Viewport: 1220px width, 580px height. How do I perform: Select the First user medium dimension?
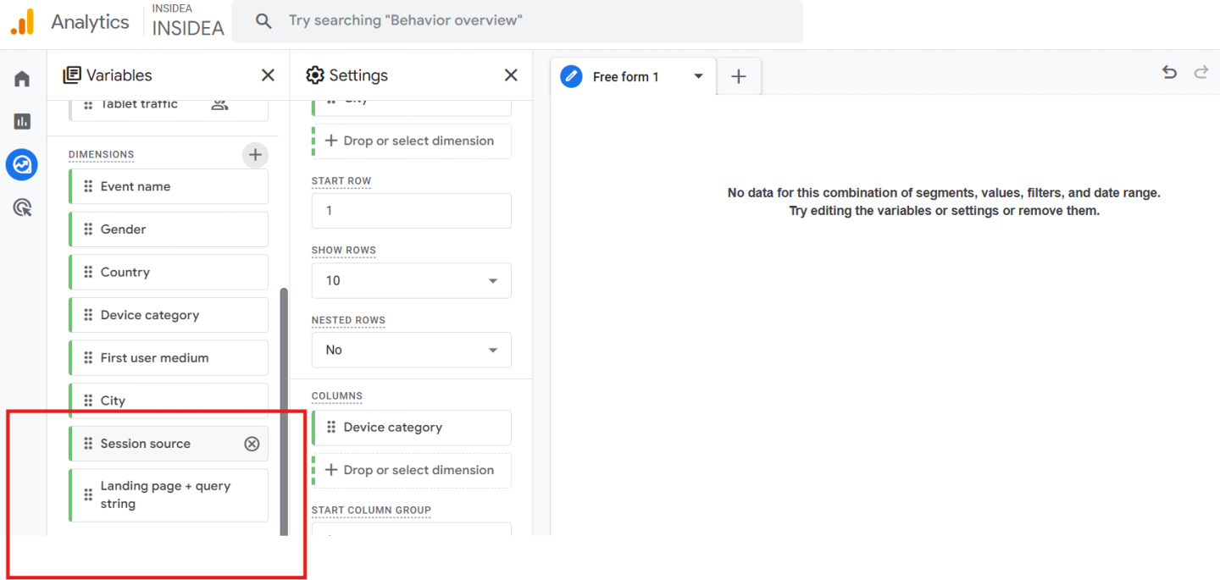[x=169, y=357]
